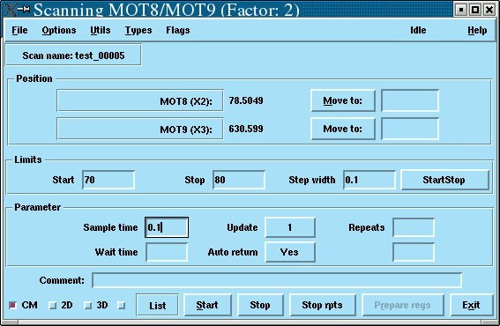Enable the 2D checkbox
This screenshot has width=500, height=326.
pyautogui.click(x=52, y=305)
